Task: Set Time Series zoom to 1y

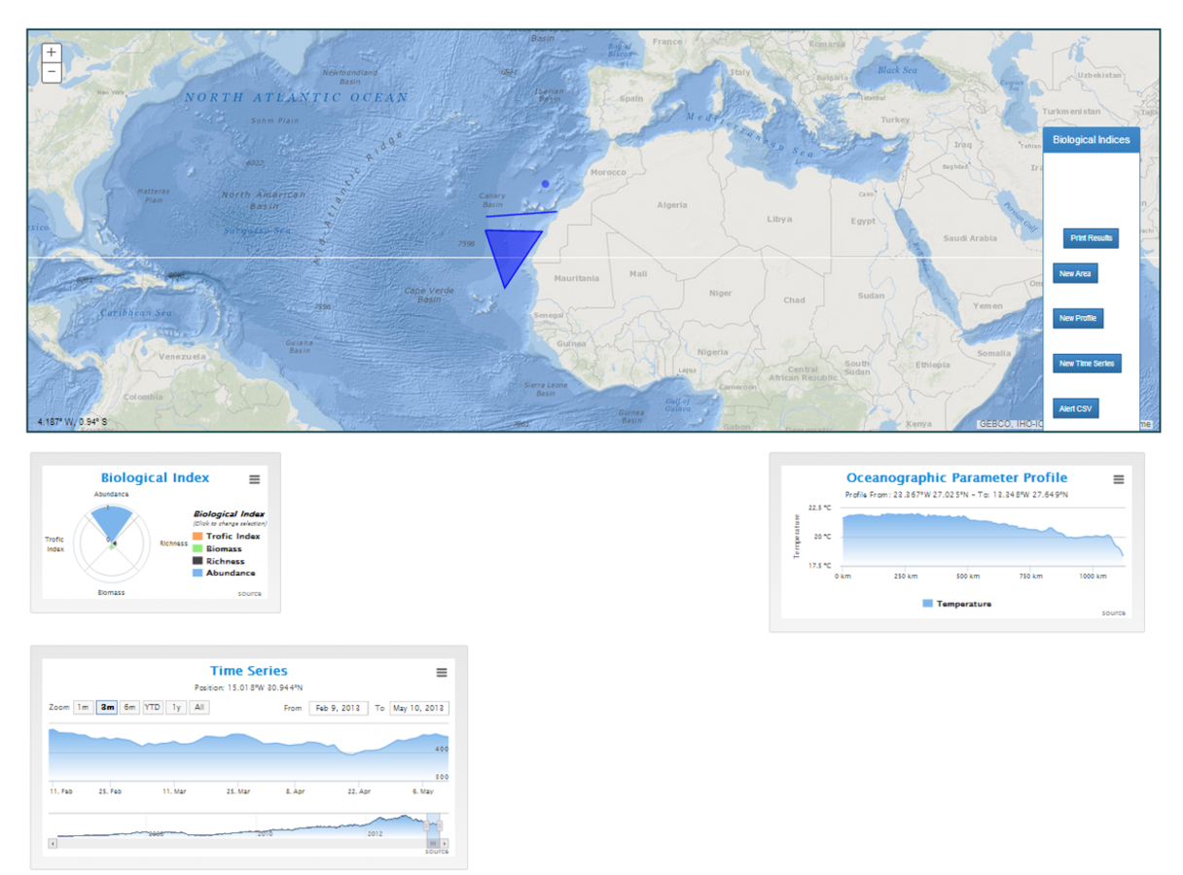Action: [176, 708]
